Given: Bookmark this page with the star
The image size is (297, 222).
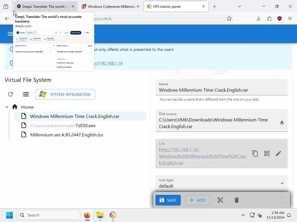Looking at the screenshot, I should (229, 18).
